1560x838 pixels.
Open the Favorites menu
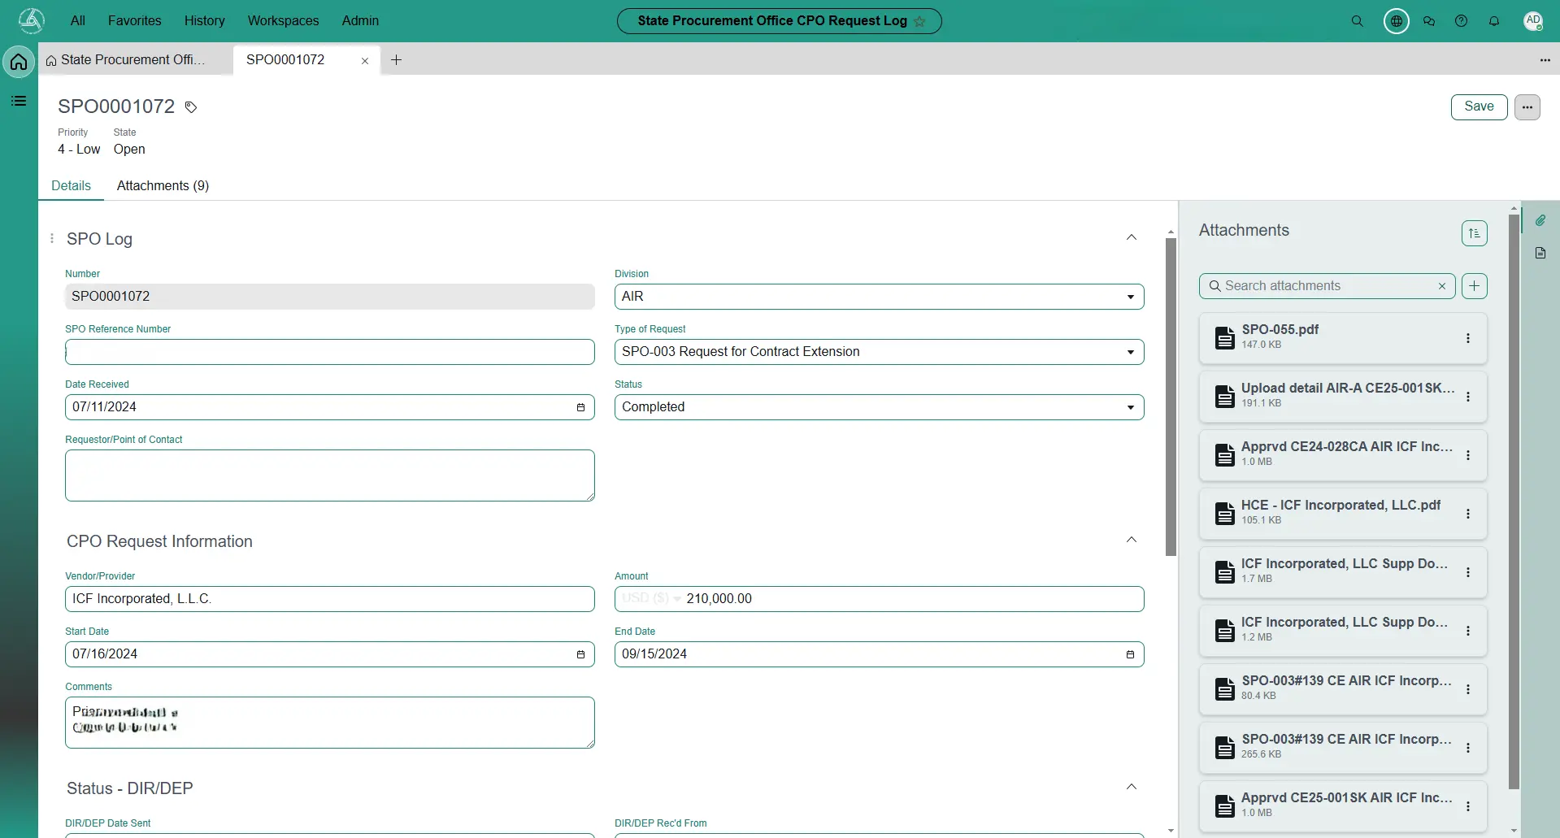[x=135, y=21]
